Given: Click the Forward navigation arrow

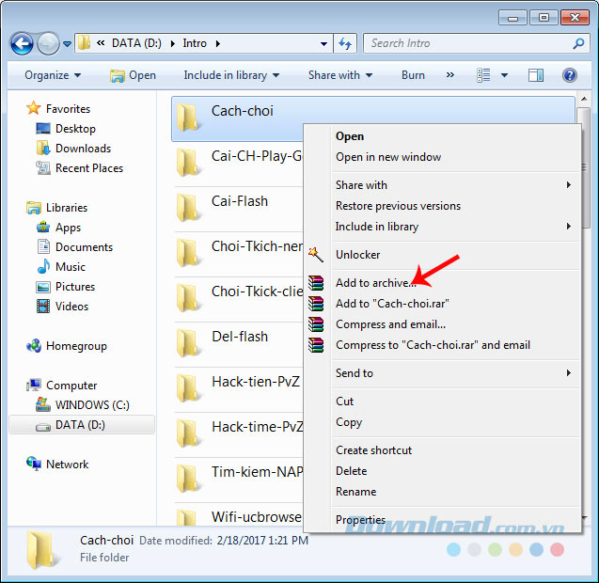Looking at the screenshot, I should (x=48, y=43).
